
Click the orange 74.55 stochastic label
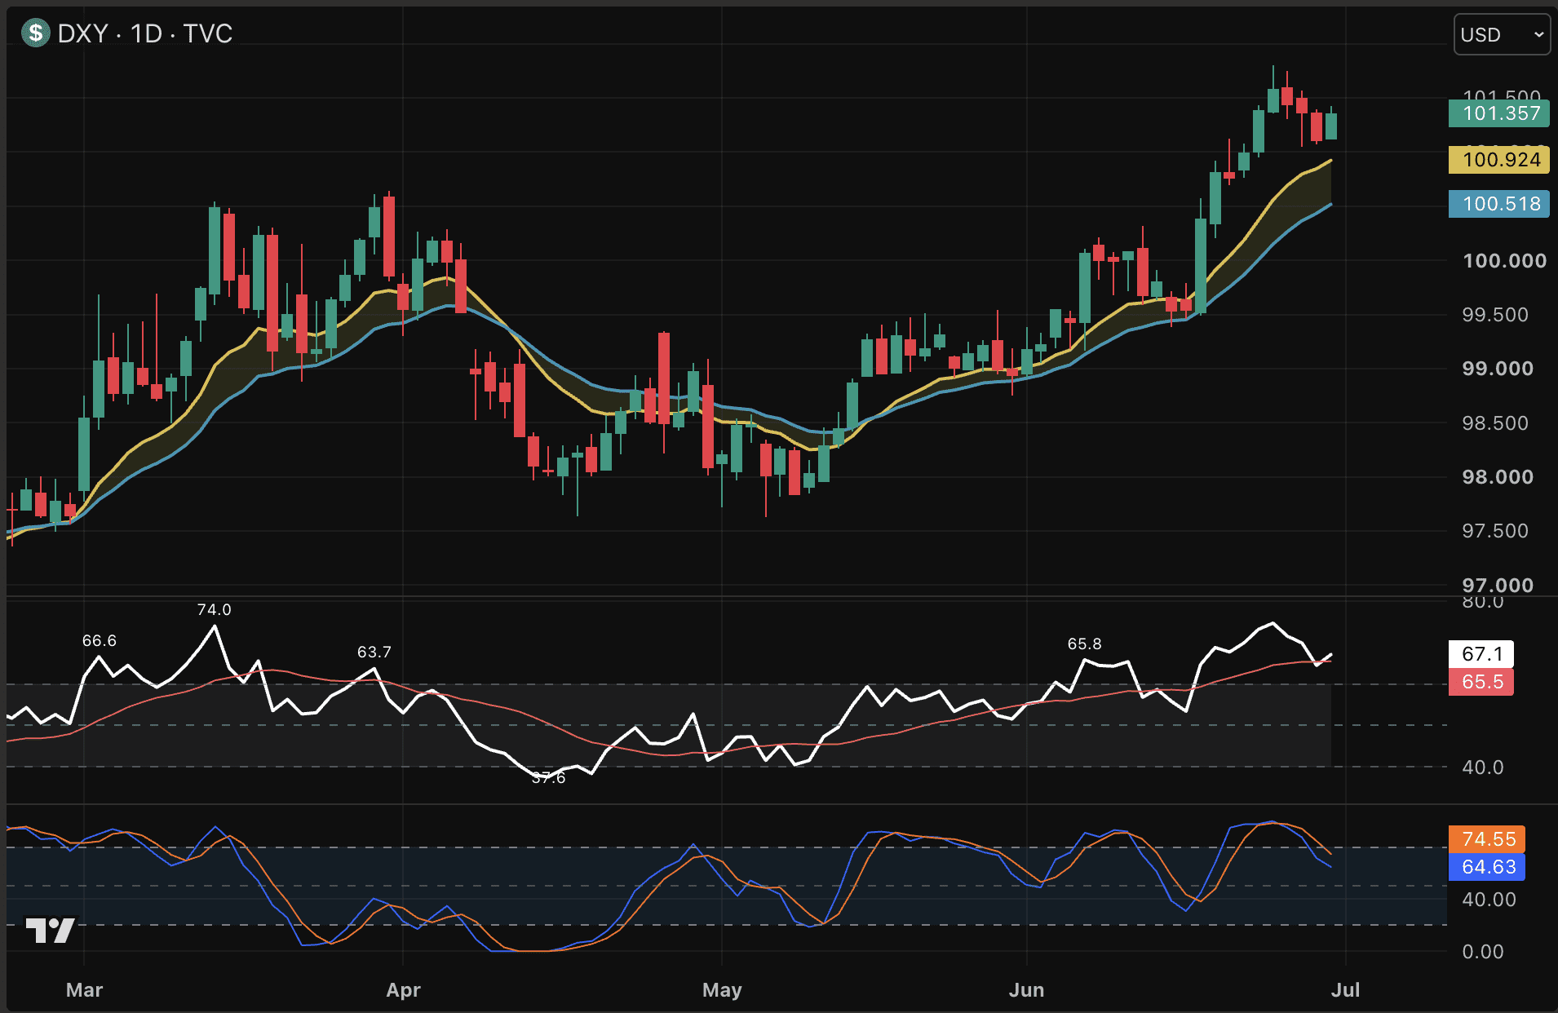tap(1487, 839)
